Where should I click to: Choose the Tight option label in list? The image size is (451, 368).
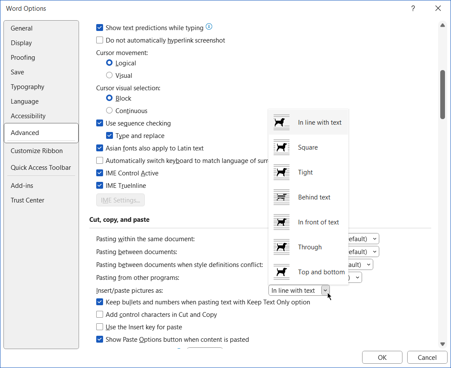tap(305, 172)
